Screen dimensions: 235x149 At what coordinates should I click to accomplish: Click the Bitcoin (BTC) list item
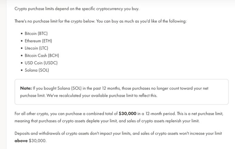36,33
